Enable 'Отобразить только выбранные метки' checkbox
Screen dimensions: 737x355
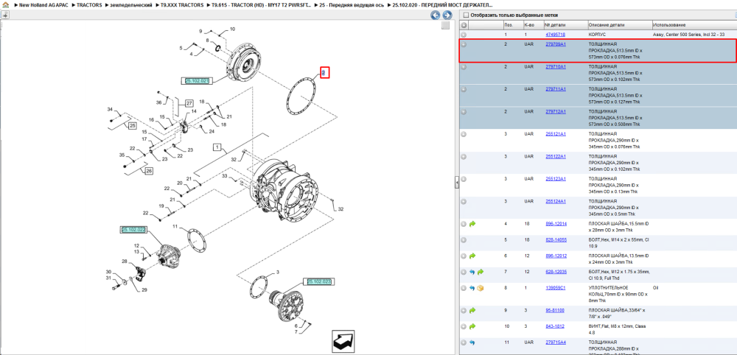pyautogui.click(x=467, y=15)
